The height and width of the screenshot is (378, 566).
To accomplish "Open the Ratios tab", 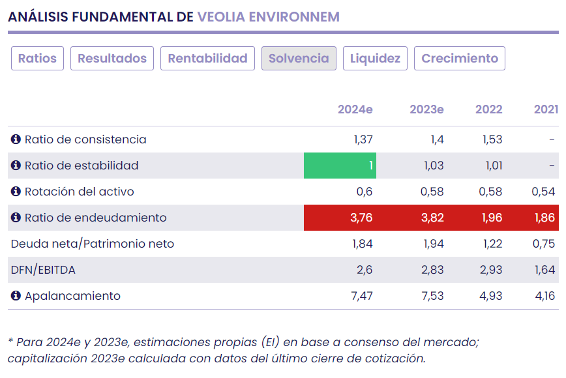I will [37, 58].
